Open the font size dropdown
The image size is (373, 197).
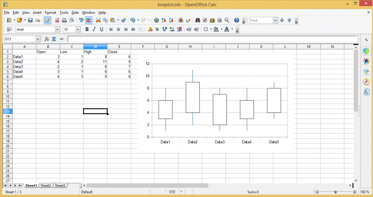pos(78,29)
